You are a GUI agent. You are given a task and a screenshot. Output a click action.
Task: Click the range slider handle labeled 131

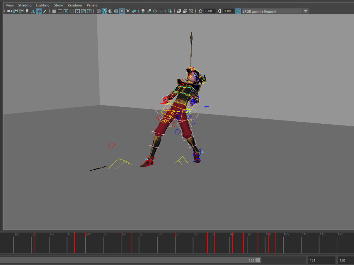(258, 260)
